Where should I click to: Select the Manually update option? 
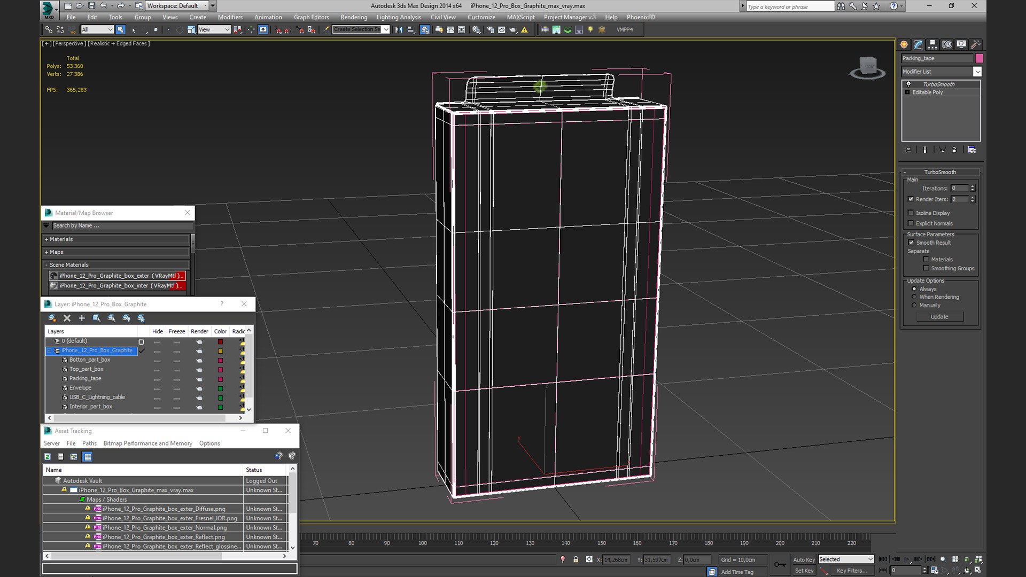coord(914,305)
